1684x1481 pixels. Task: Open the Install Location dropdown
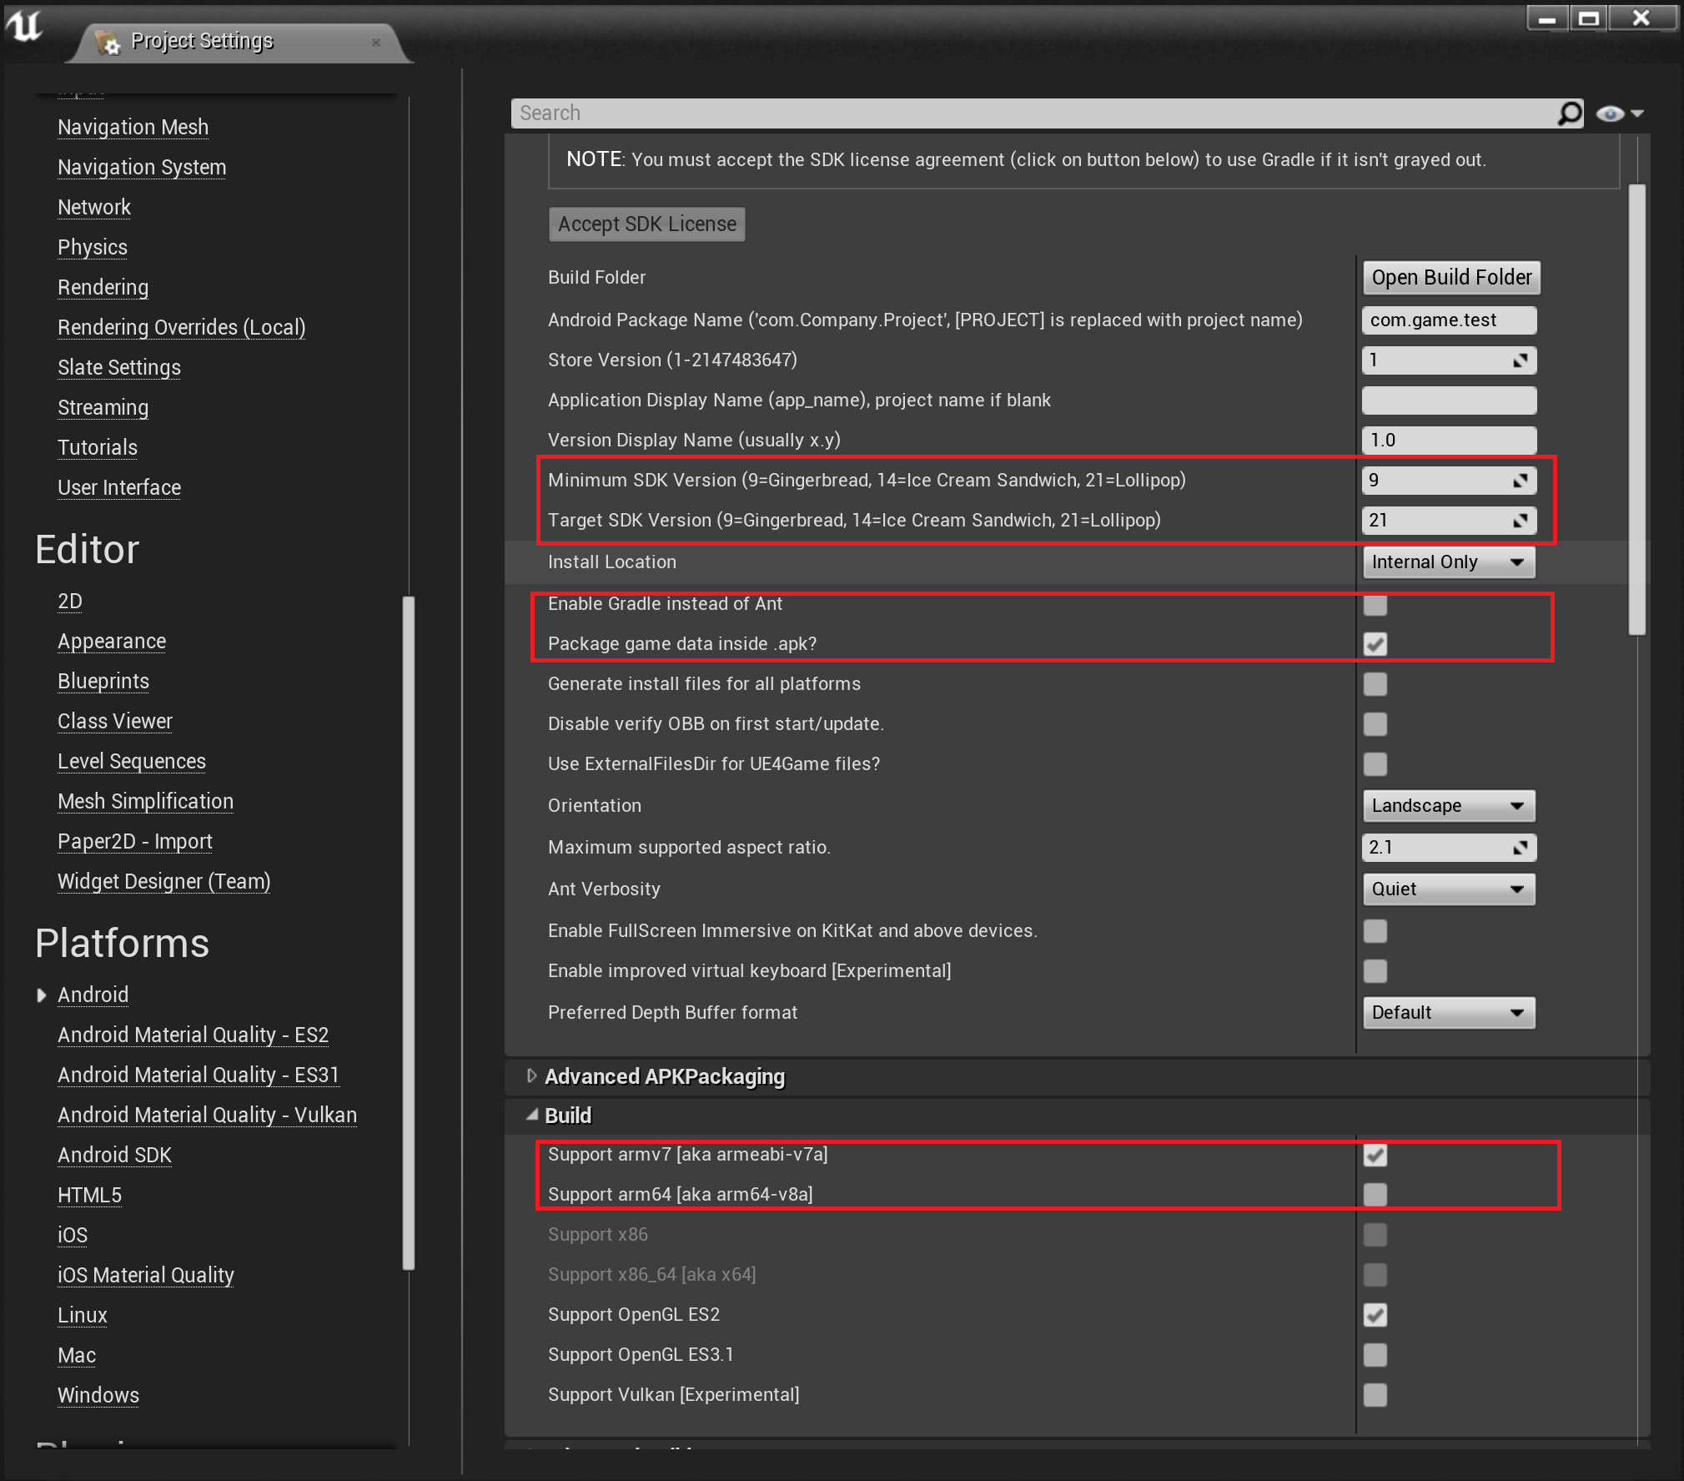point(1448,562)
